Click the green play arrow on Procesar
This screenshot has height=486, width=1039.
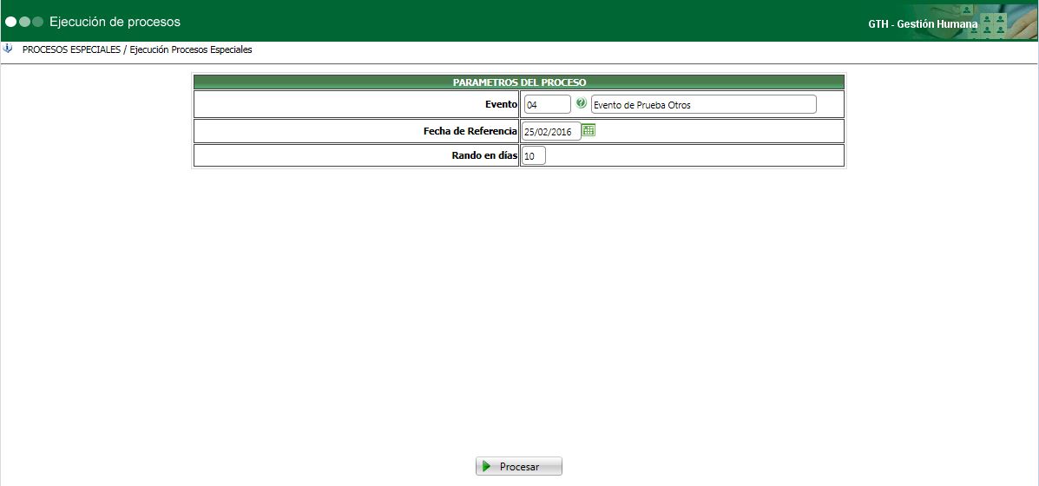(487, 466)
